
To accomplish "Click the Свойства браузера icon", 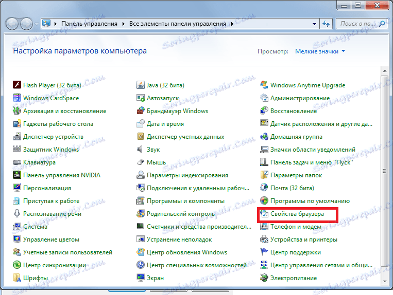I will tap(264, 213).
